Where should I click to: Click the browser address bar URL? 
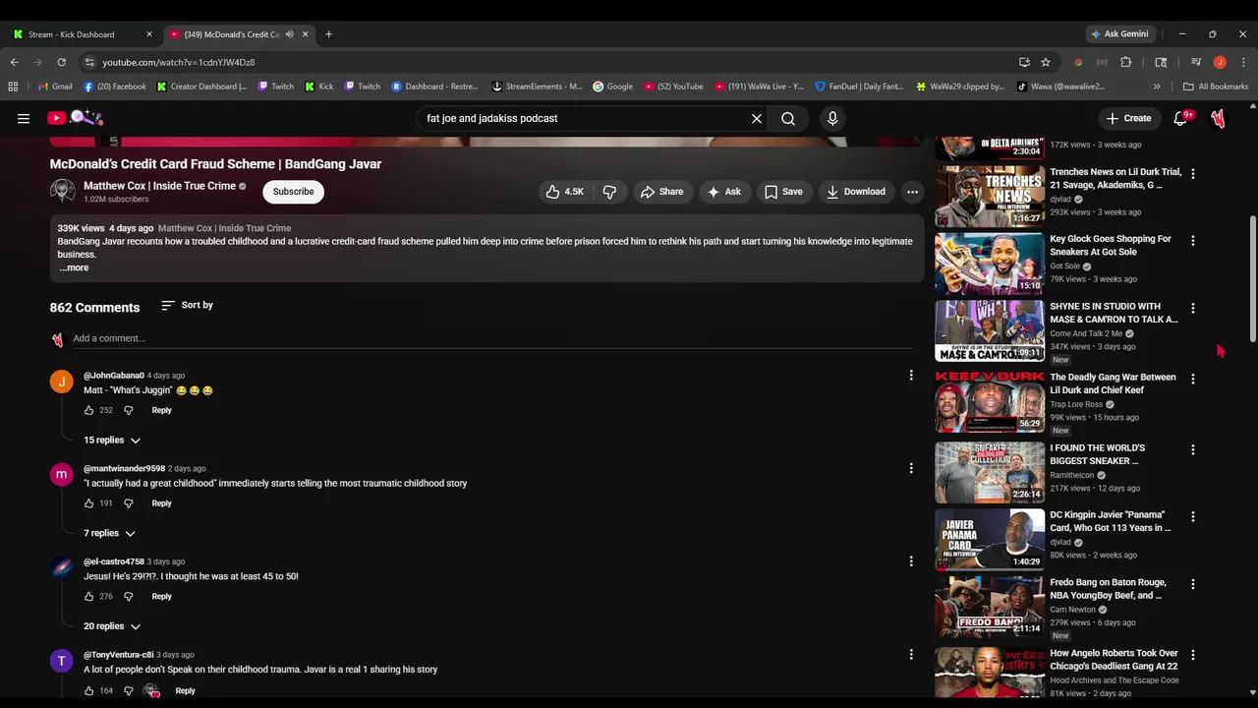point(179,62)
